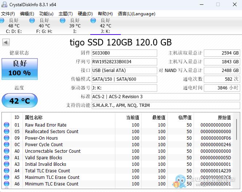Switch to the 48 °C disk tab

[14, 26]
